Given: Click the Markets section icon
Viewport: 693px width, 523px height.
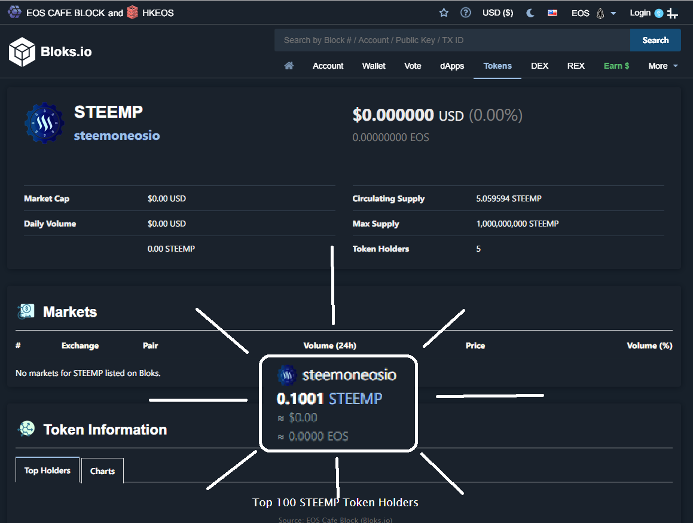Looking at the screenshot, I should coord(26,311).
